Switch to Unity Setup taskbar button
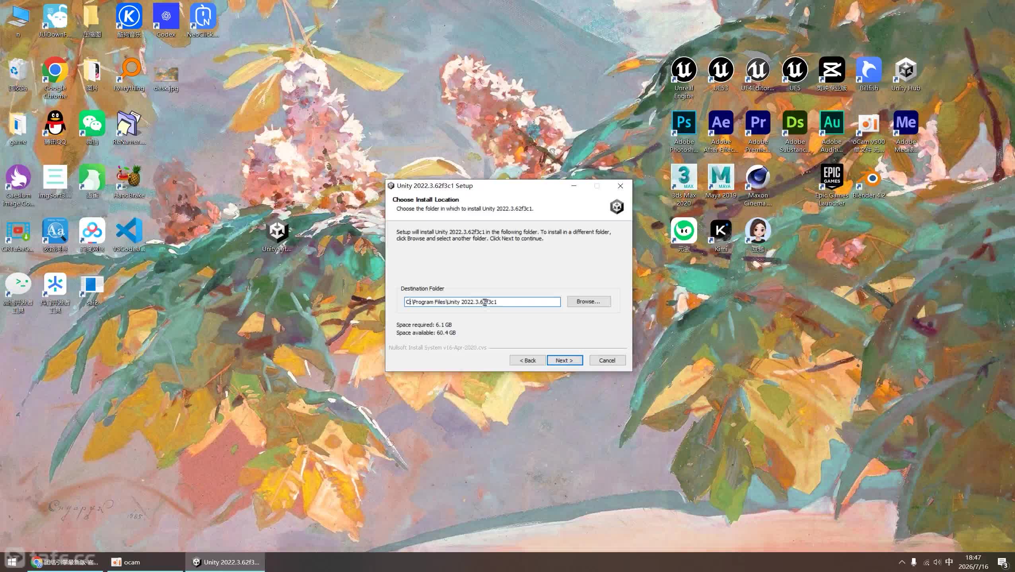This screenshot has width=1015, height=572. pyautogui.click(x=225, y=562)
